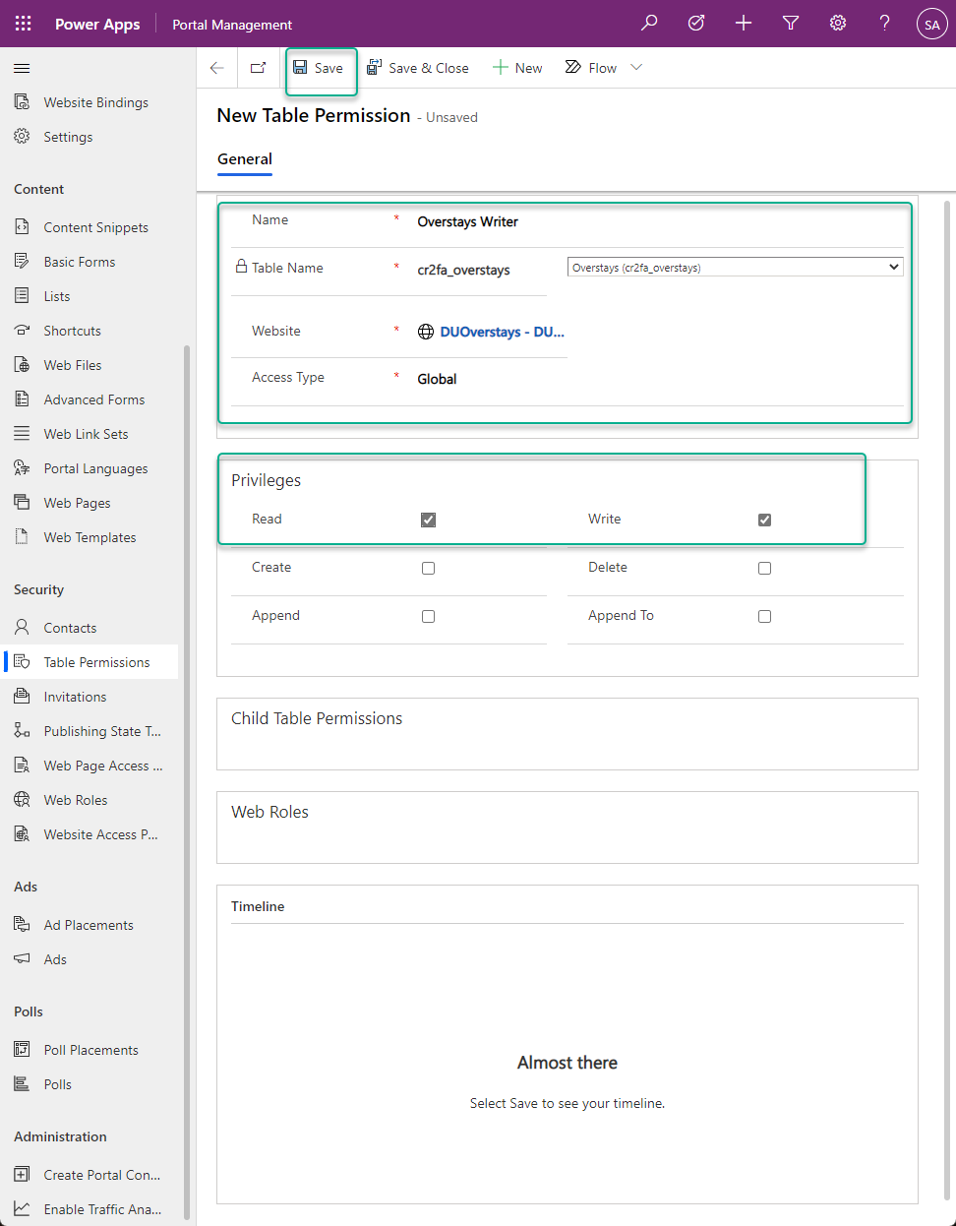Click the Web Files sidebar icon
Screen dimensions: 956x1226
click(x=22, y=365)
